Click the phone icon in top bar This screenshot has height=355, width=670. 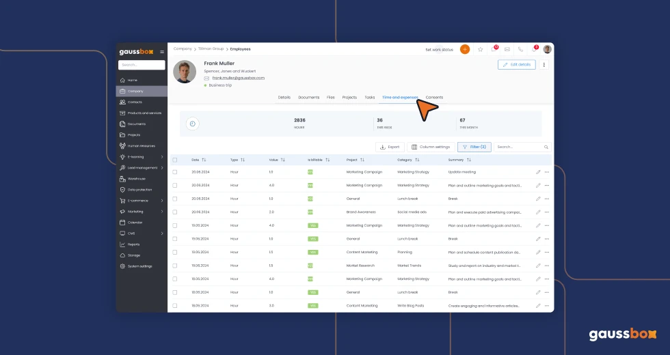coord(520,49)
